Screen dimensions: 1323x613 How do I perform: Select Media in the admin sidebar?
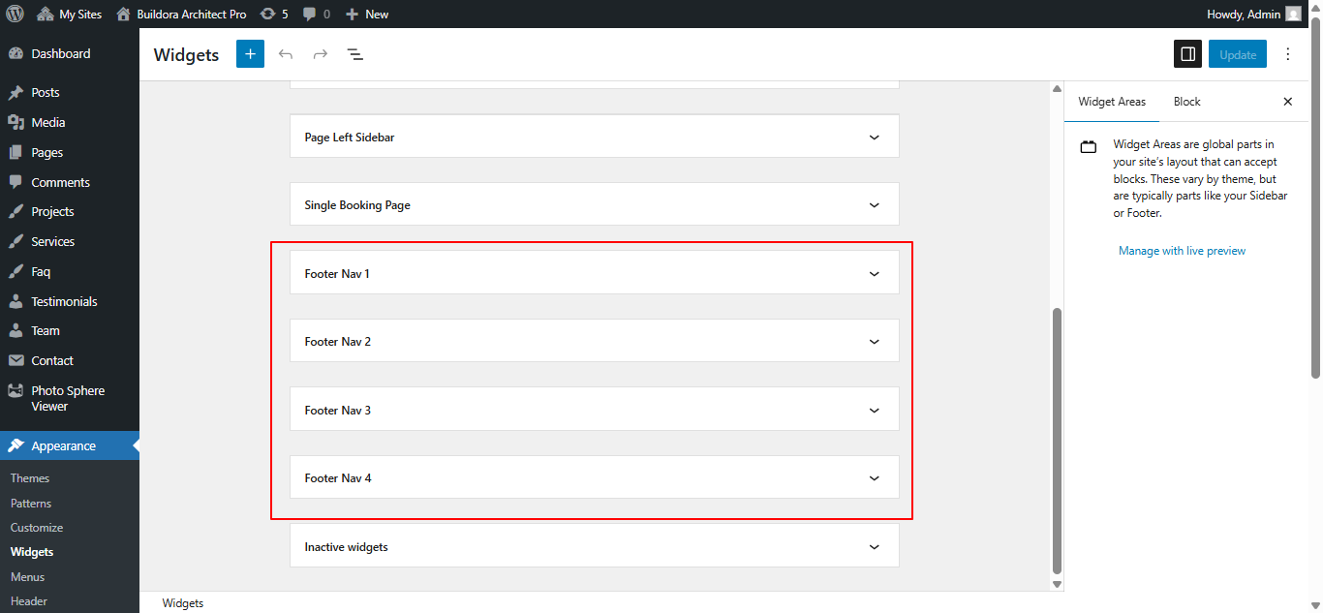pyautogui.click(x=45, y=122)
